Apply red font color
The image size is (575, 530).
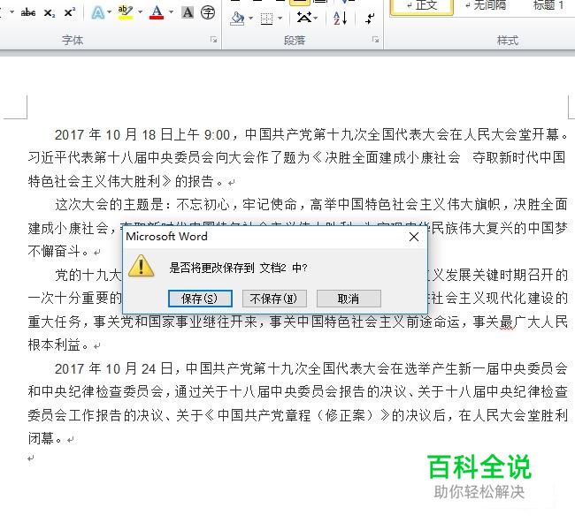(x=157, y=12)
